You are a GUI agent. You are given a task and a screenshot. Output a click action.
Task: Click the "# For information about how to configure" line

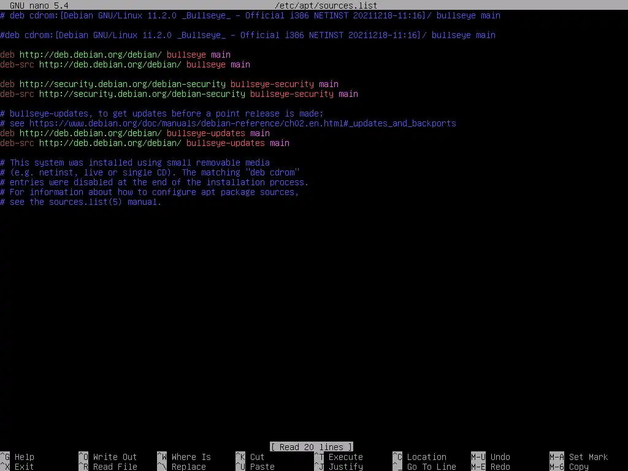(x=150, y=192)
